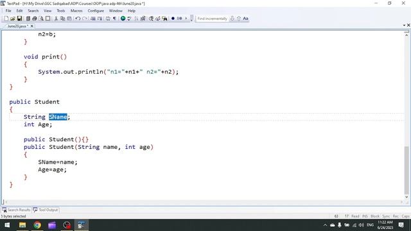Run the spelling check icon
Viewport: 411px width, 231px height.
click(x=130, y=19)
